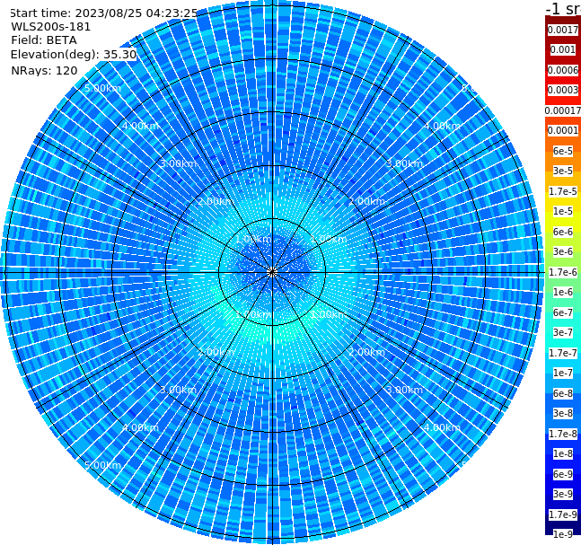Viewport: 581px width, 545px height.
Task: Select the 3e-9 colorbar value
Action: coord(563,494)
